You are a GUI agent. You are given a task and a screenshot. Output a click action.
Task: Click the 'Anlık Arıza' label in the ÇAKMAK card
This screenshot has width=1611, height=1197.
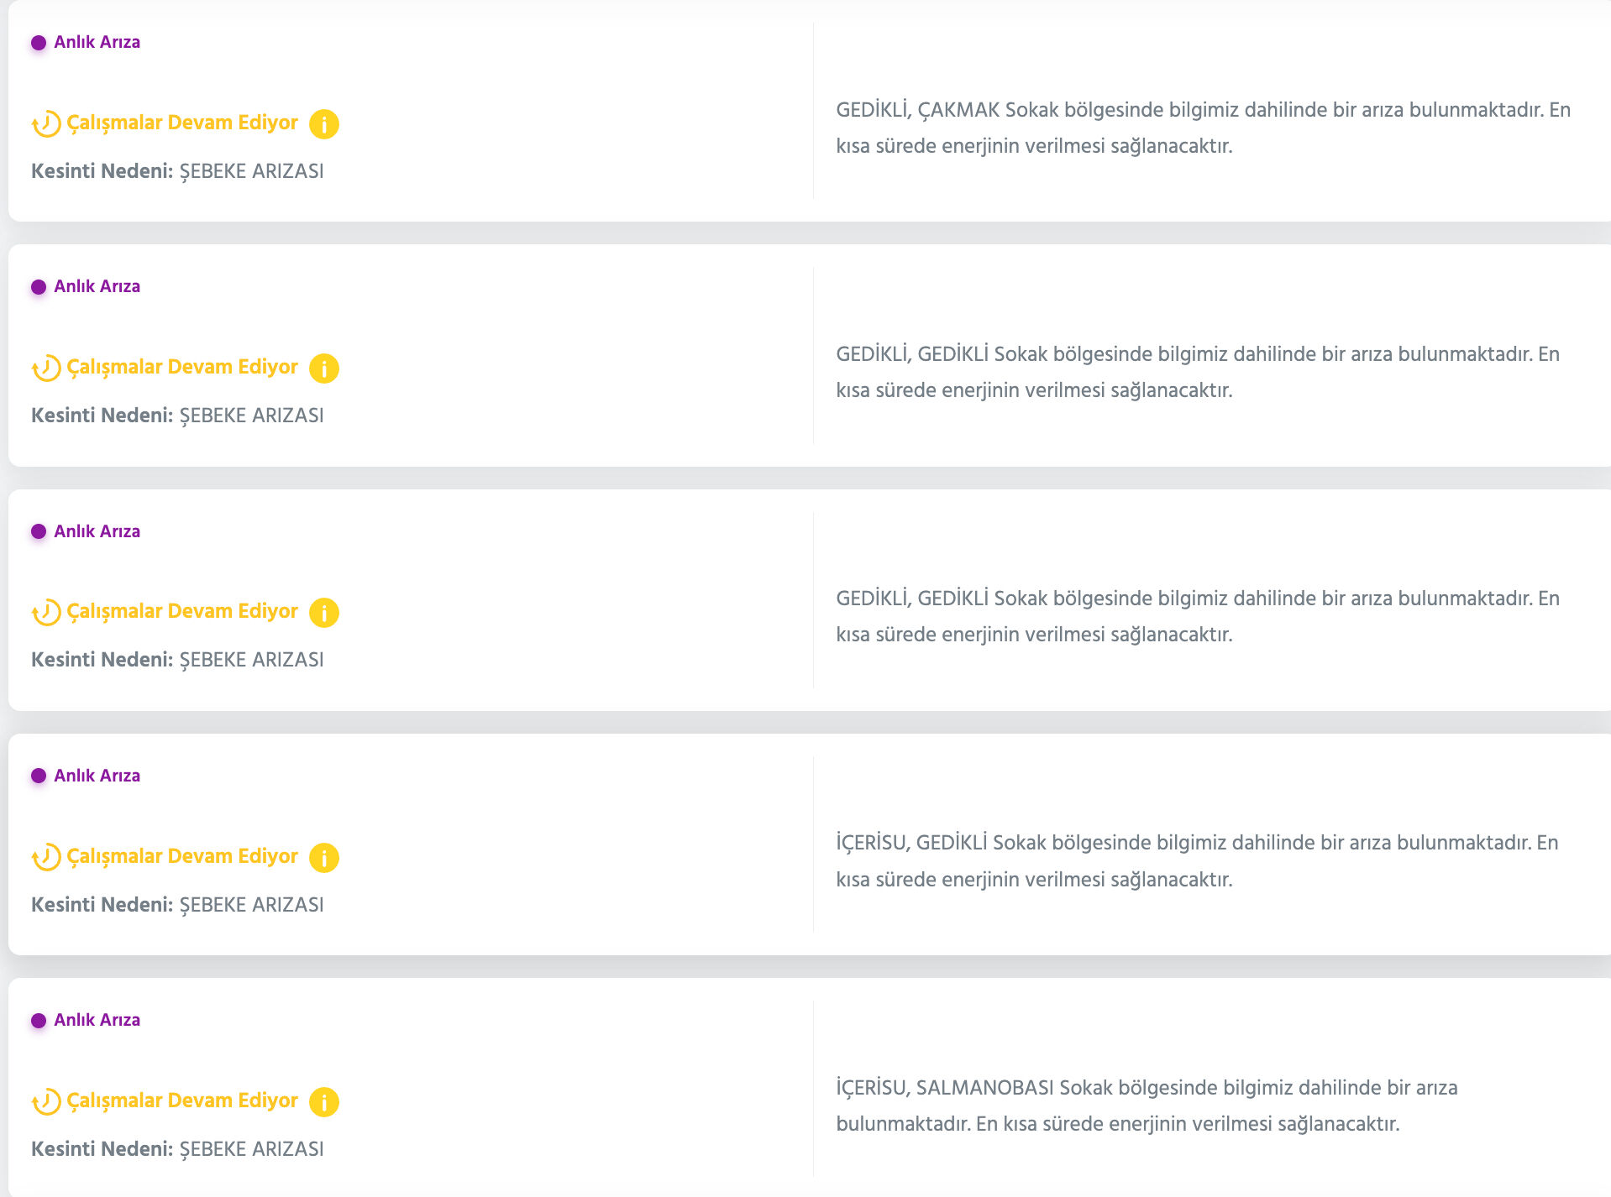pyautogui.click(x=97, y=42)
